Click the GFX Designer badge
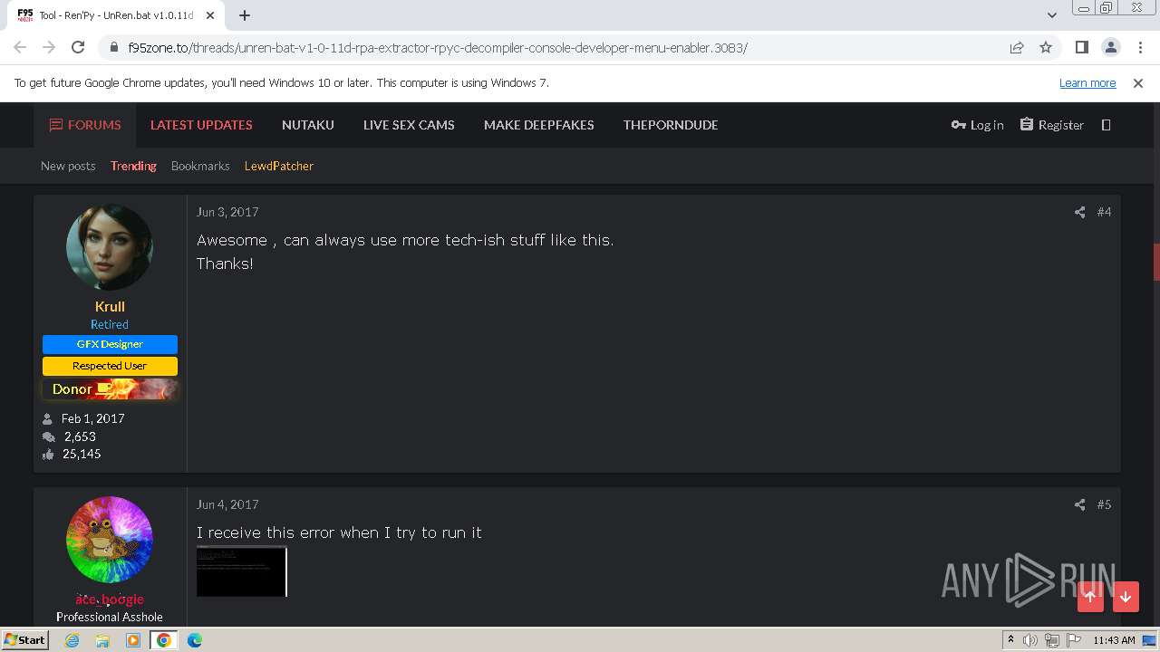This screenshot has width=1160, height=652. tap(110, 344)
